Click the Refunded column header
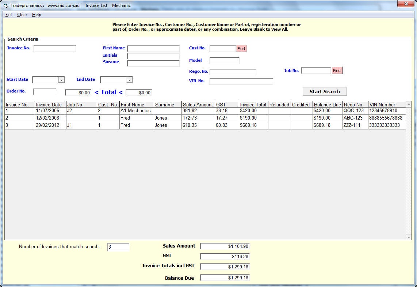Screen dimensions: 417x287 [x=279, y=104]
